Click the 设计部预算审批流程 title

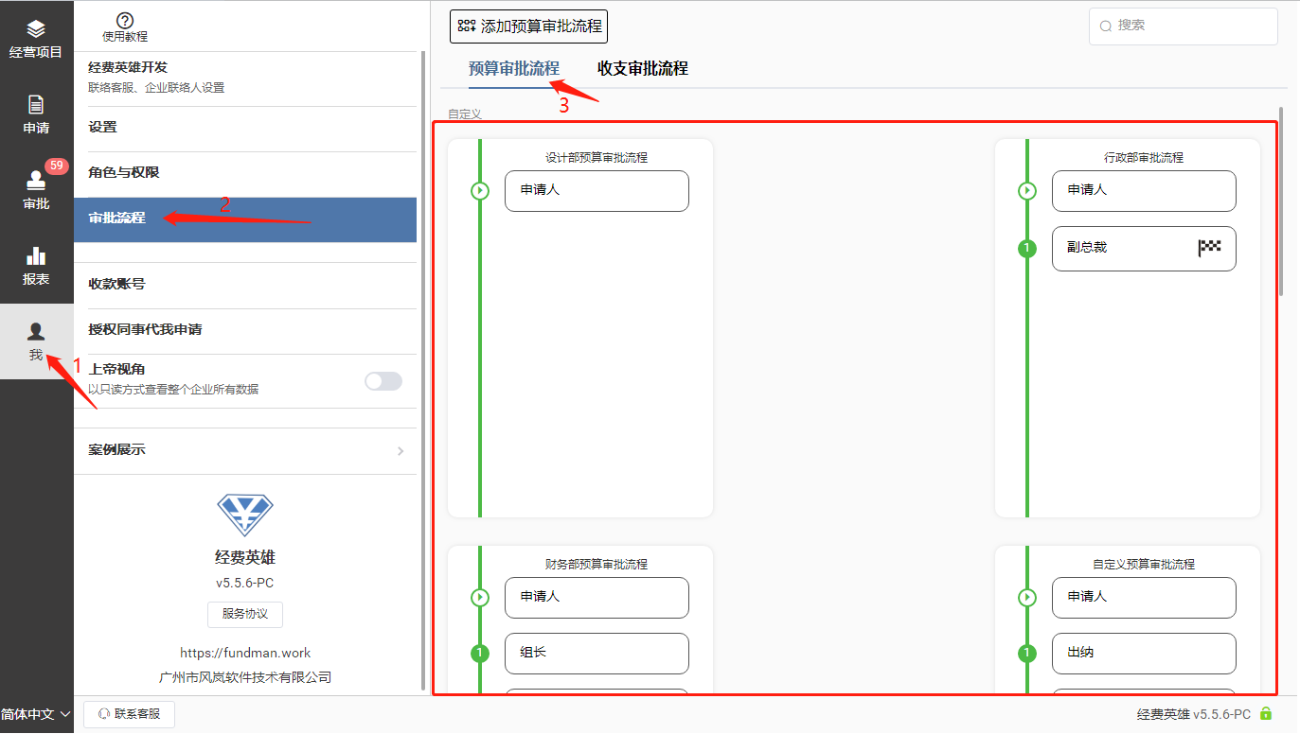click(597, 158)
